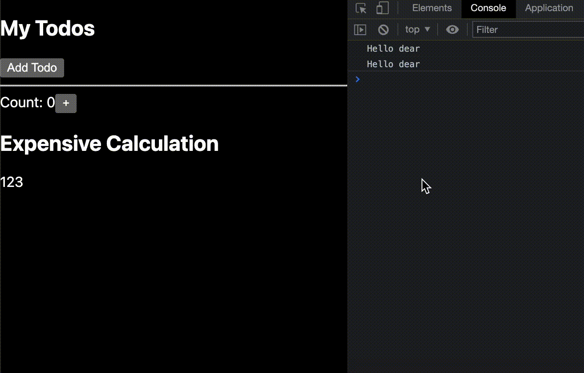Screen dimensions: 584x373
Task: Click the '123' calculation result
Action: 12,182
